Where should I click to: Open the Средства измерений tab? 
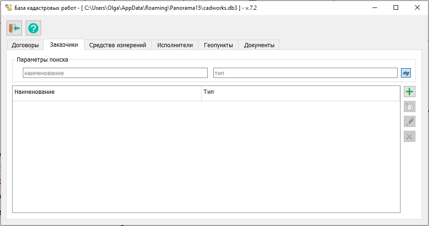coord(118,45)
